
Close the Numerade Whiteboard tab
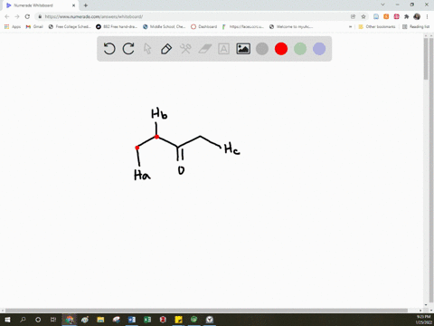(x=73, y=5)
